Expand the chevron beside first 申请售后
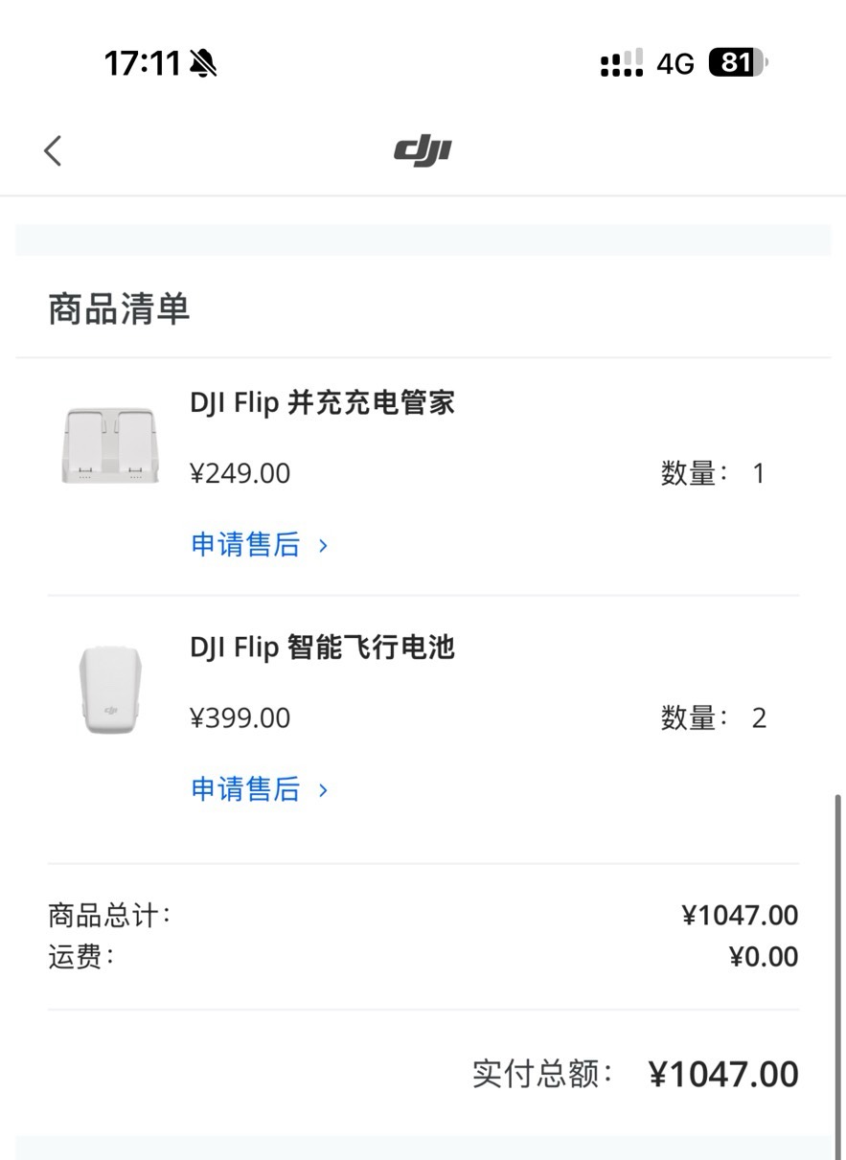The width and height of the screenshot is (846, 1160). click(323, 545)
